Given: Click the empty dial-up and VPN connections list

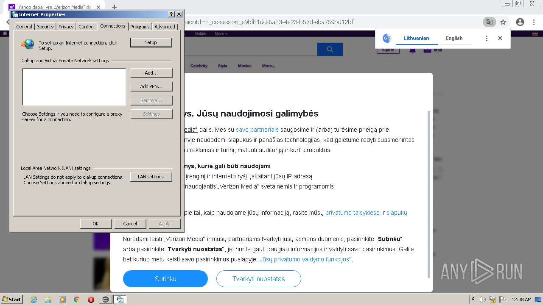Looking at the screenshot, I should pos(74,87).
